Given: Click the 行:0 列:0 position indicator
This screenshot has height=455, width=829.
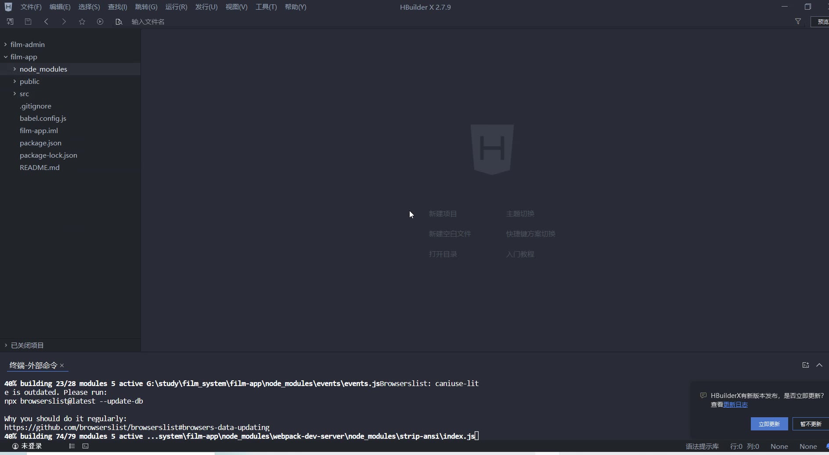Looking at the screenshot, I should 744,446.
